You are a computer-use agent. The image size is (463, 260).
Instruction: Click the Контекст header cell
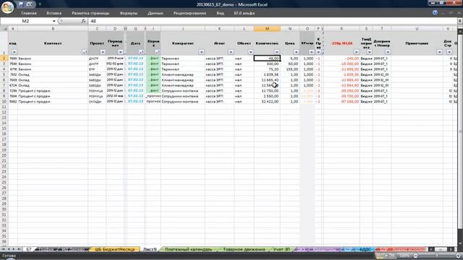click(x=53, y=43)
